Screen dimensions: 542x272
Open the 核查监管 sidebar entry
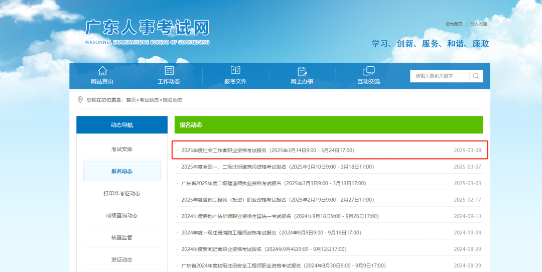[122, 237]
